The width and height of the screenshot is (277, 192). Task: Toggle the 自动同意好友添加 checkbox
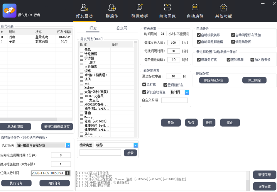233,35
